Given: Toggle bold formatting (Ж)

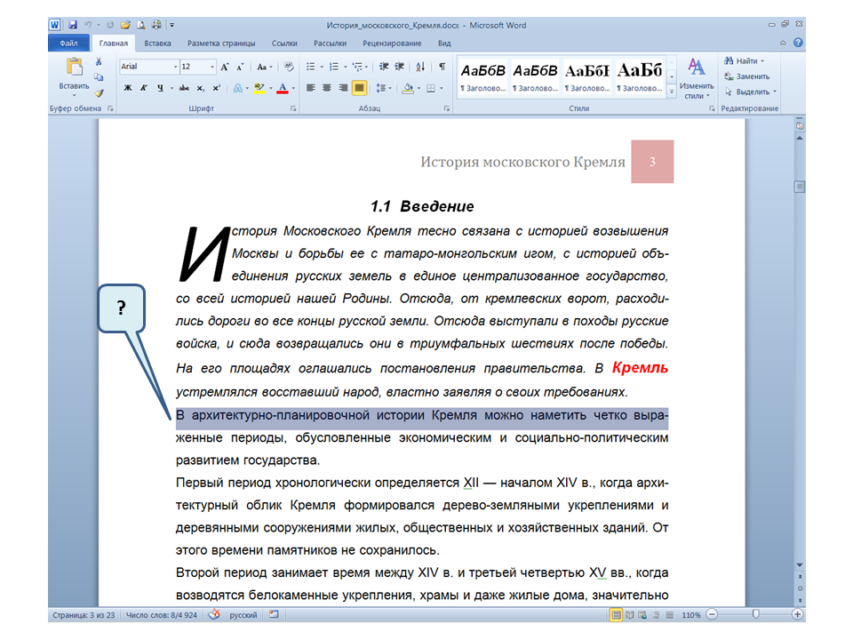Looking at the screenshot, I should [x=127, y=88].
